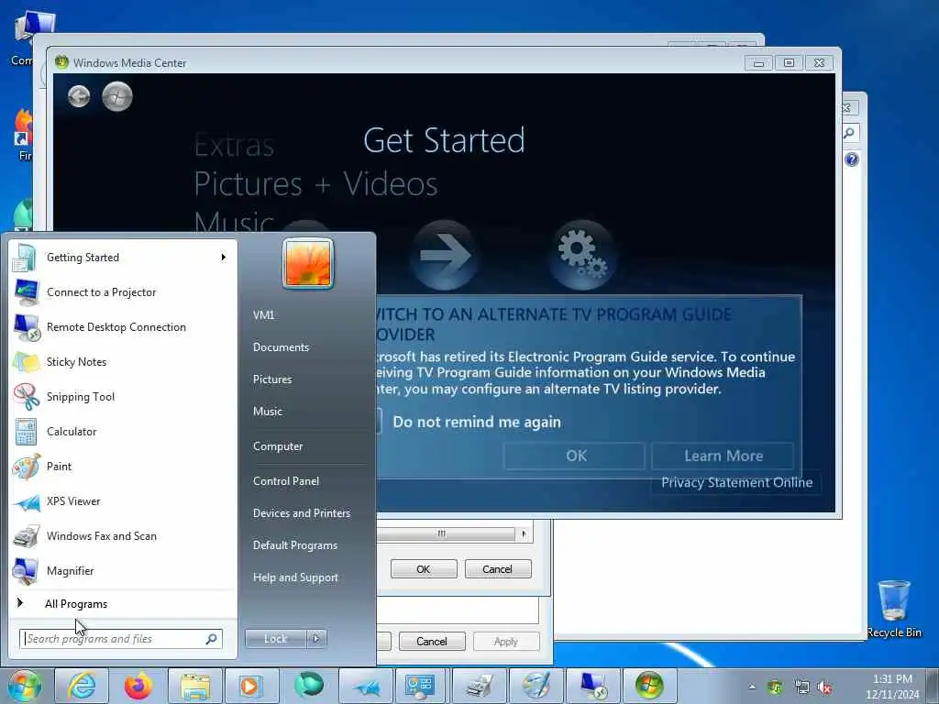This screenshot has width=939, height=704.
Task: Click OK in the TV guide notice
Action: click(x=575, y=456)
